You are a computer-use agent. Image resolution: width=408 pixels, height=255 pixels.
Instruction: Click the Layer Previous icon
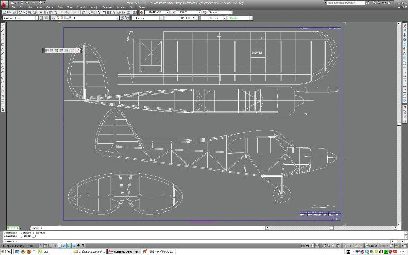(127, 18)
